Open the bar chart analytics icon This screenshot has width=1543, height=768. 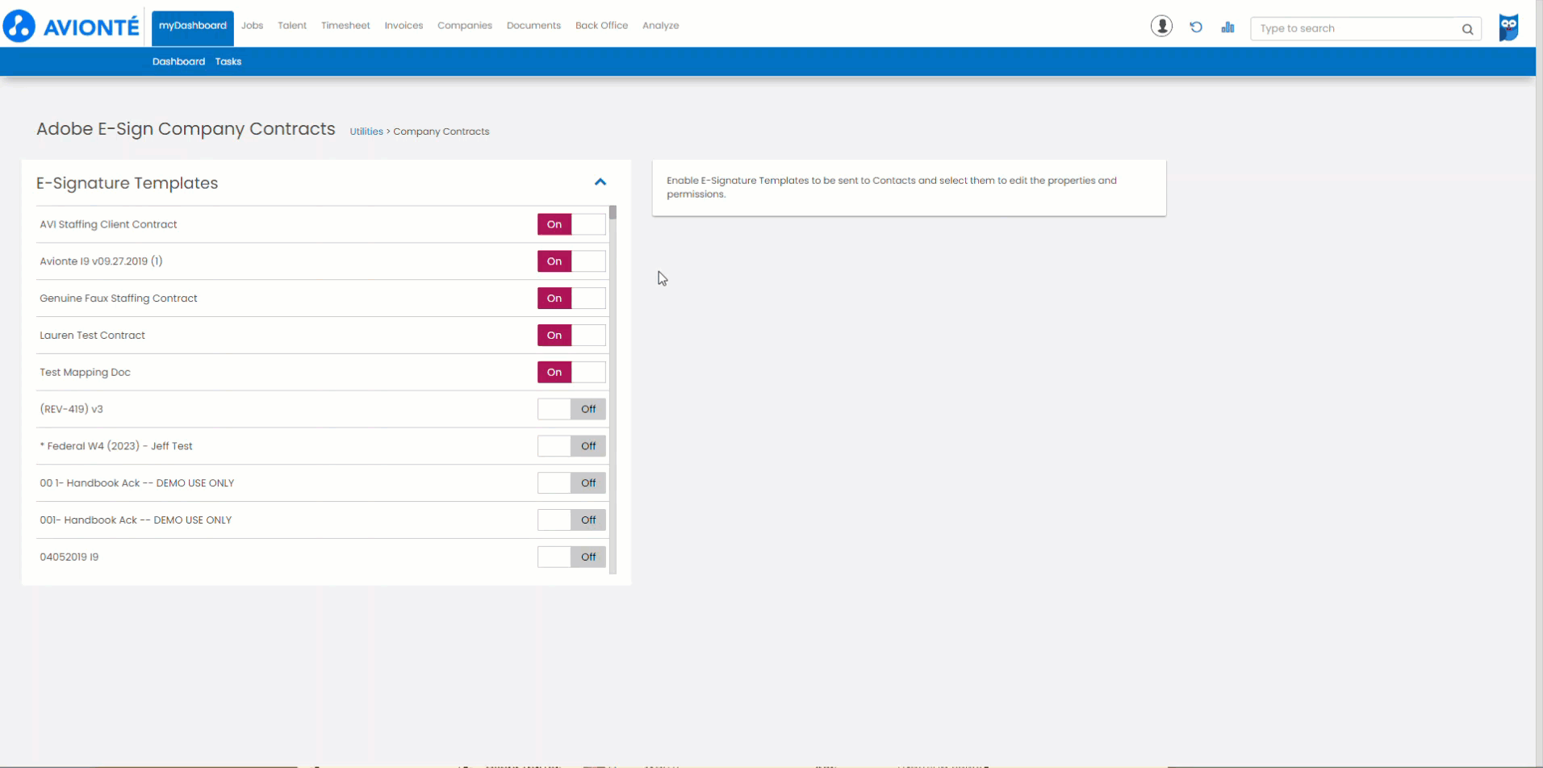(x=1227, y=27)
